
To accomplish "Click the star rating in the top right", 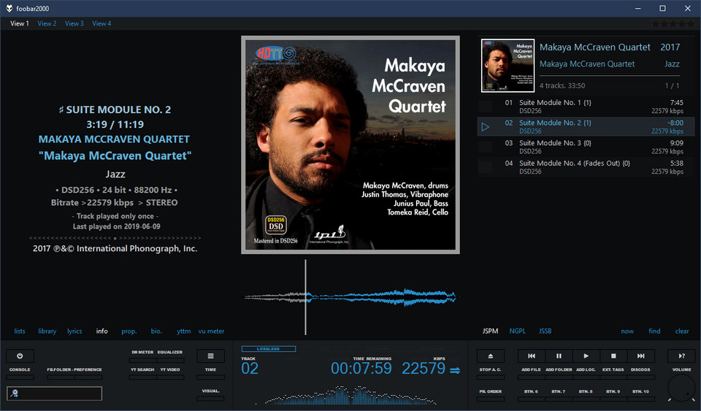I will pos(673,23).
